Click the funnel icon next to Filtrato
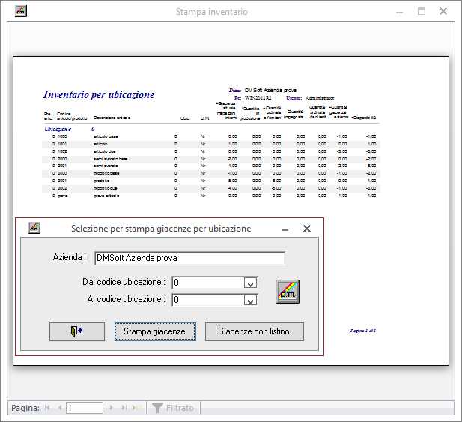 157,408
